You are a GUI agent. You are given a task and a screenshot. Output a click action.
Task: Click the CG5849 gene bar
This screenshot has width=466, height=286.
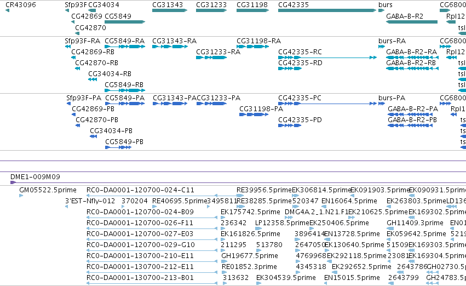(125, 22)
